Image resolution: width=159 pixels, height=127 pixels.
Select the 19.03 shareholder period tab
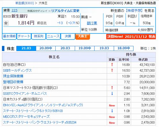[x=104, y=48]
